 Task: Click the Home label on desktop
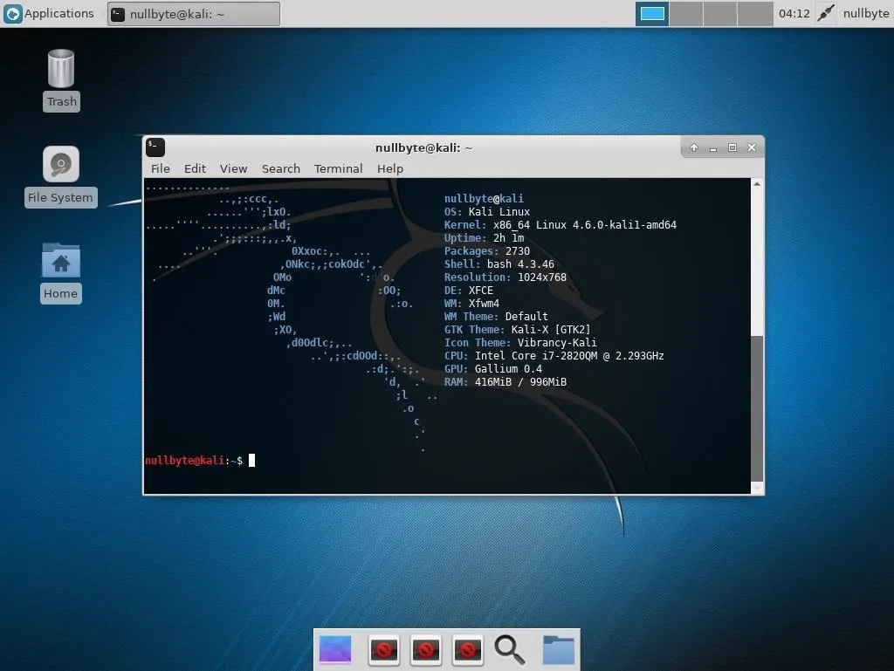click(60, 293)
